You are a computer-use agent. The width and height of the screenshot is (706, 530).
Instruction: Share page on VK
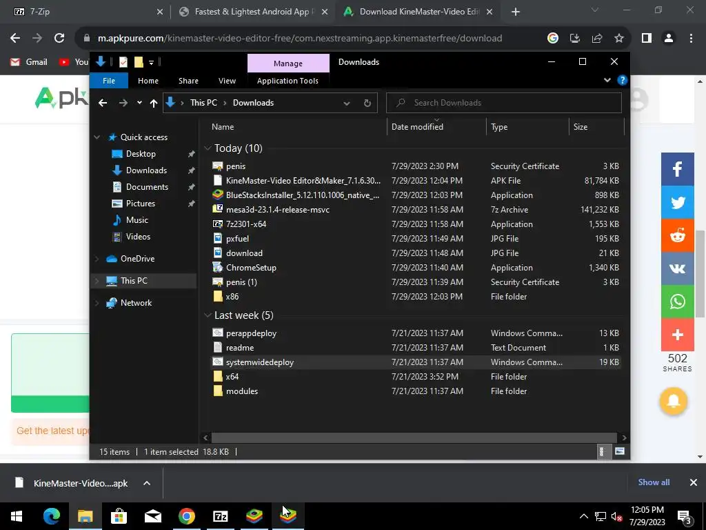coord(677,268)
